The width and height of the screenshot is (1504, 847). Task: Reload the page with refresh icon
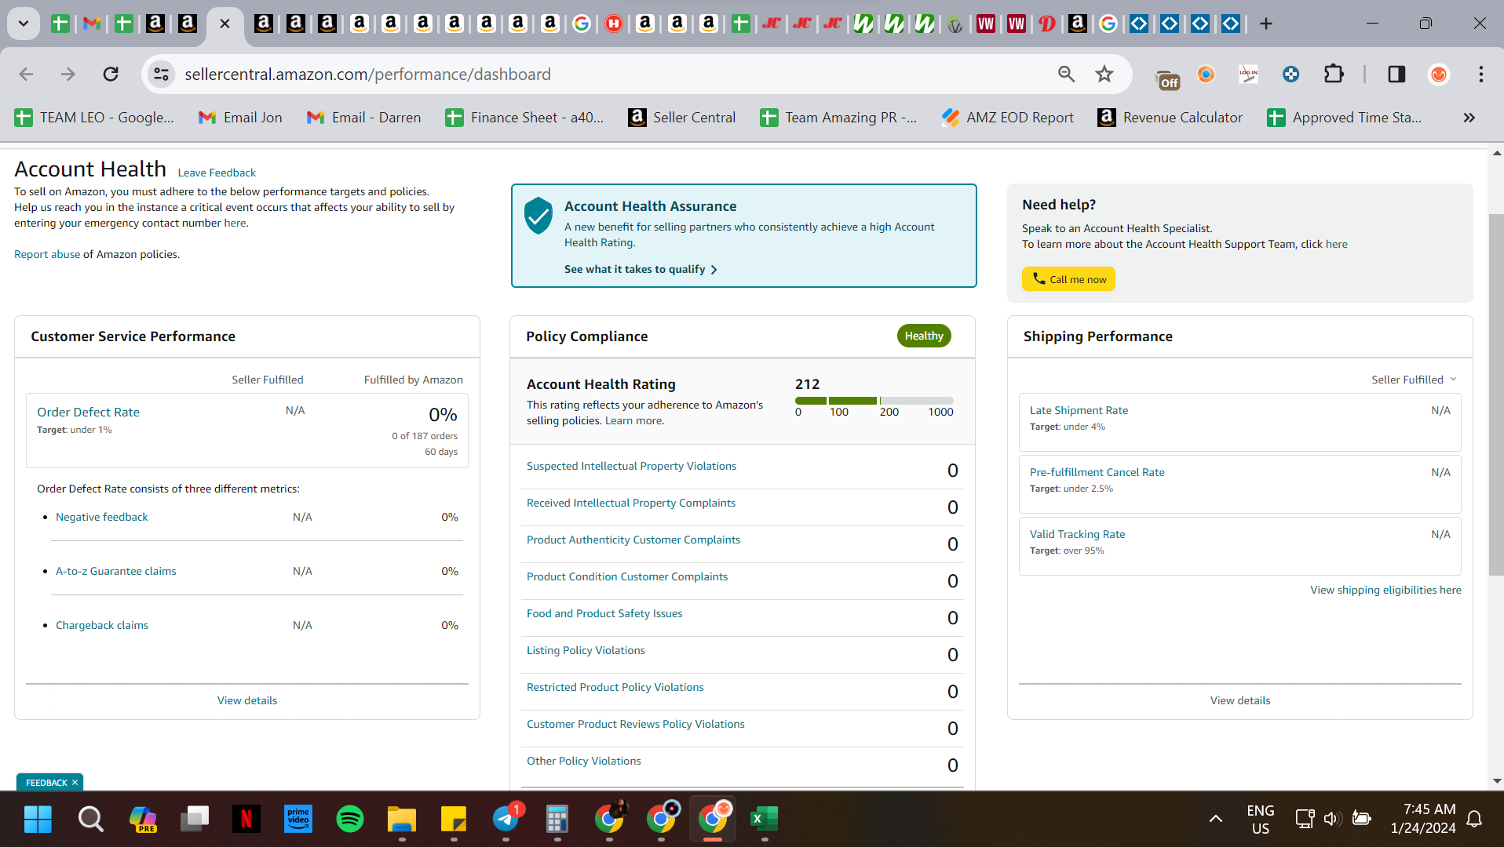pos(111,74)
